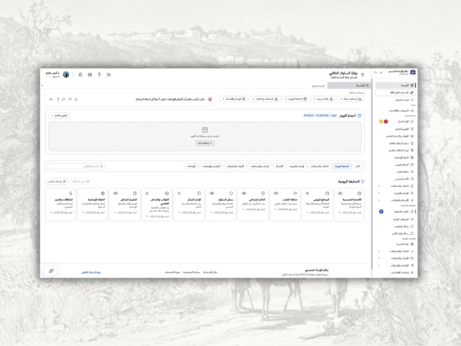Open the hamburger menu beside the portal title
461x346 pixels.
(x=362, y=75)
